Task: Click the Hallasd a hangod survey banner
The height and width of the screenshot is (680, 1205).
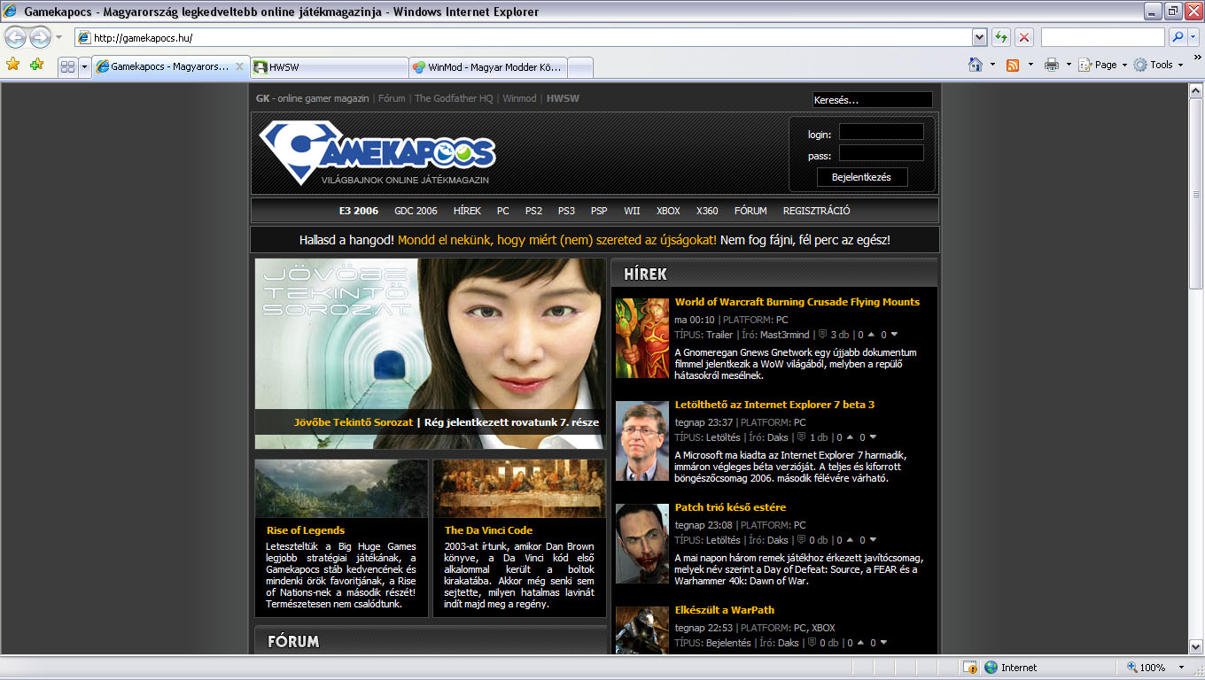Action: (x=595, y=240)
